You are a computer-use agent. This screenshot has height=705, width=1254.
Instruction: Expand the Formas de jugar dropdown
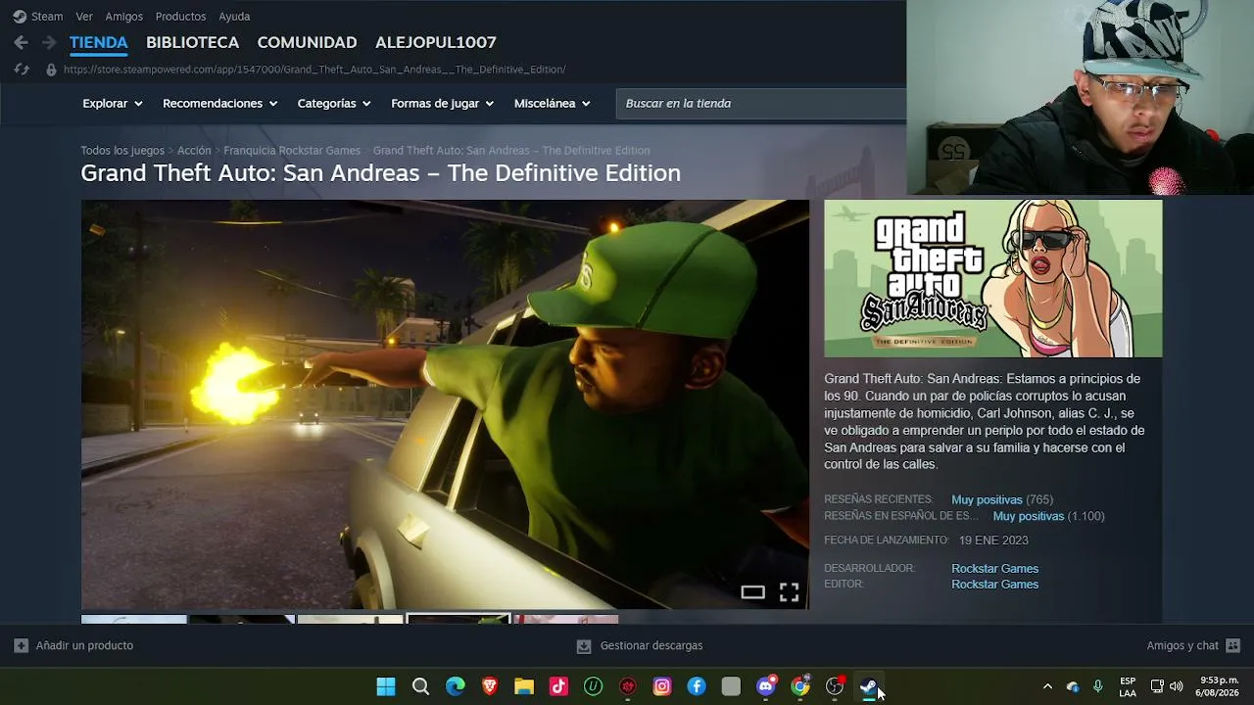[442, 104]
